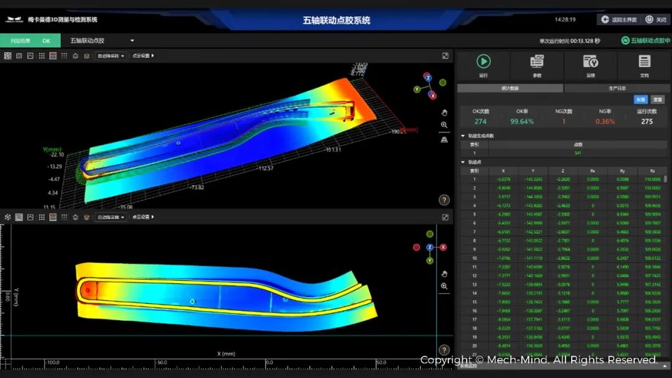The width and height of the screenshot is (672, 378).
Task: Click the first checkered icon in upper toolbar
Action: click(x=7, y=56)
